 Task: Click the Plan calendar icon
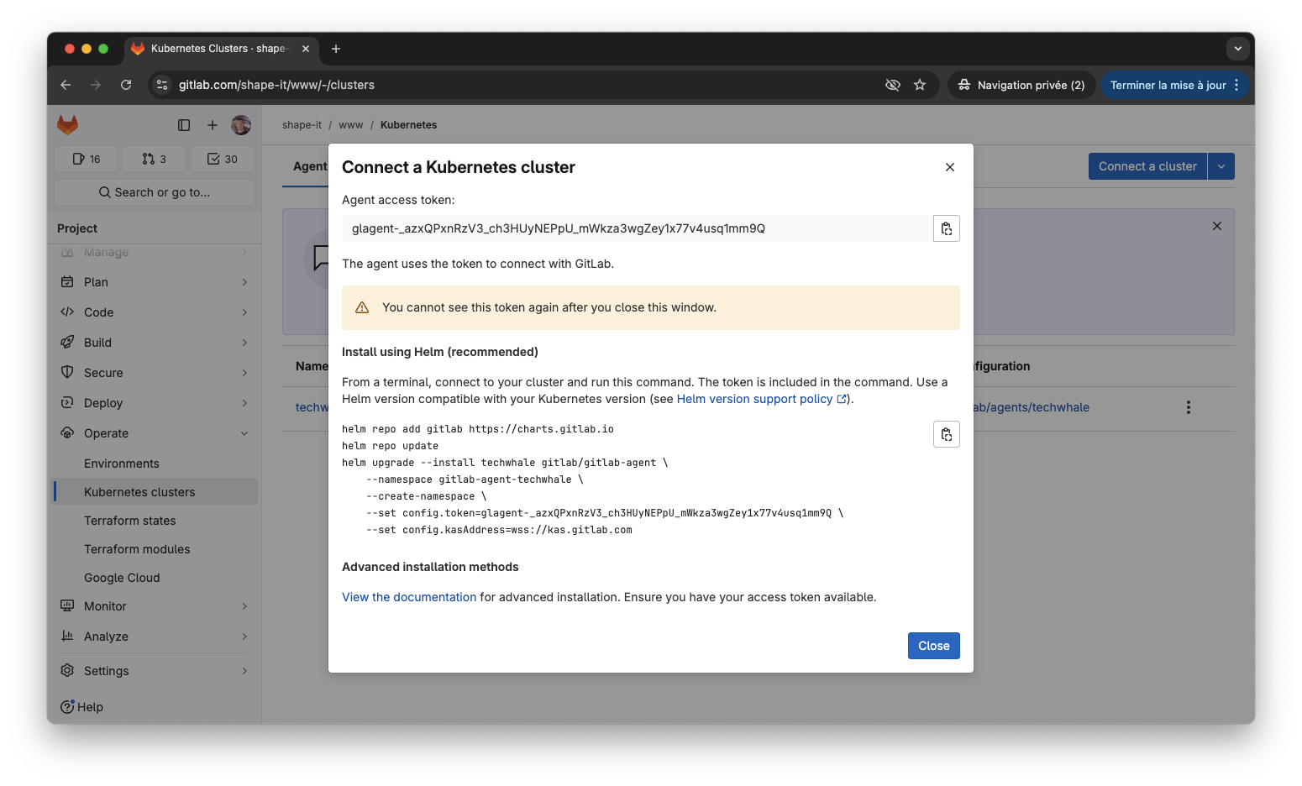67,282
